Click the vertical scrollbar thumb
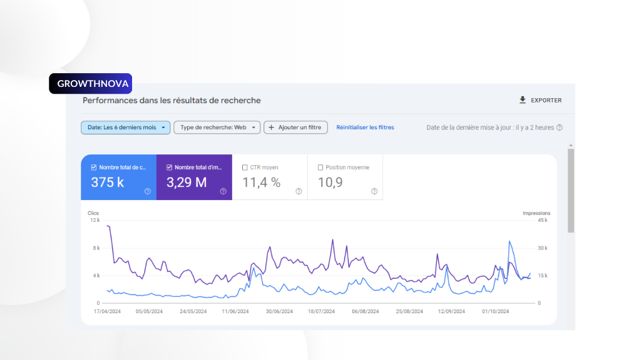This screenshot has width=641, height=360. pyautogui.click(x=571, y=191)
